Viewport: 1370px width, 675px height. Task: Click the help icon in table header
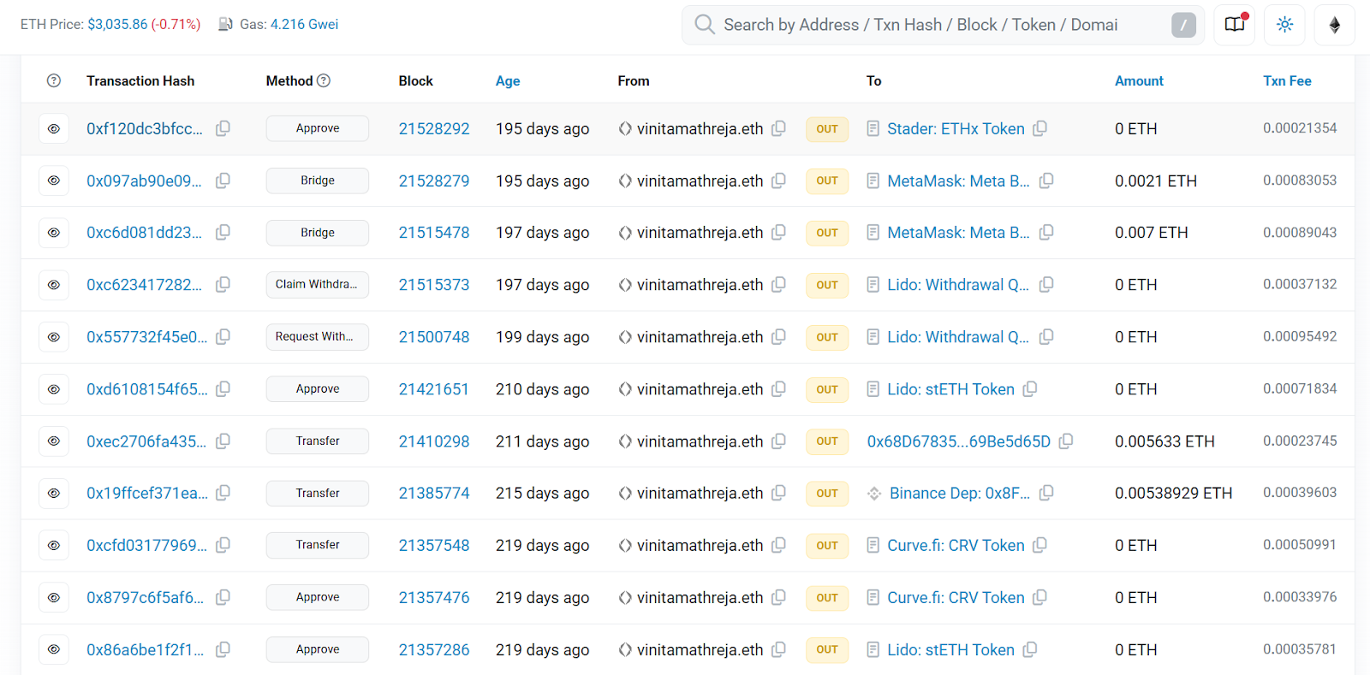pos(54,80)
